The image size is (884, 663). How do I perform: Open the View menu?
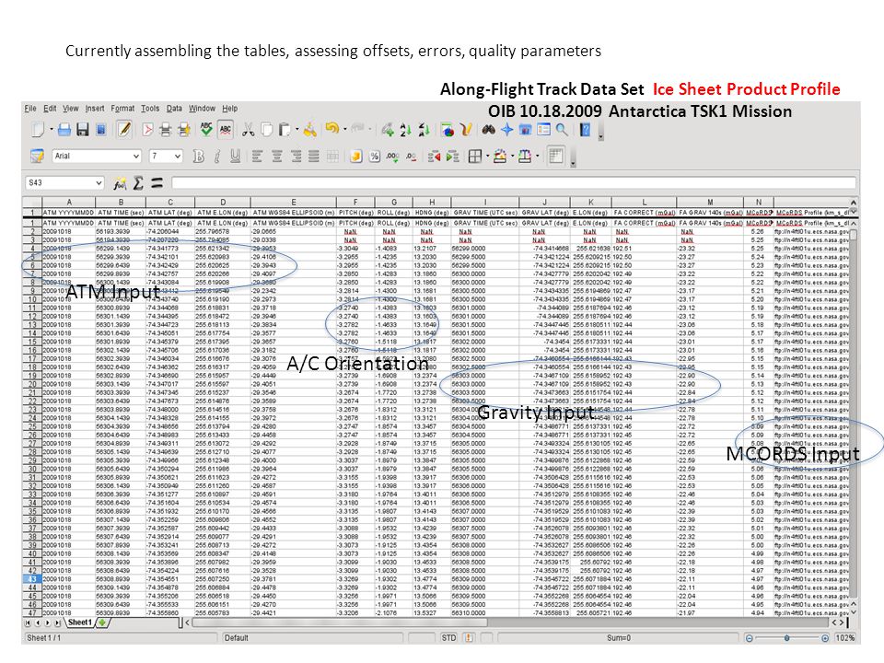tap(71, 109)
